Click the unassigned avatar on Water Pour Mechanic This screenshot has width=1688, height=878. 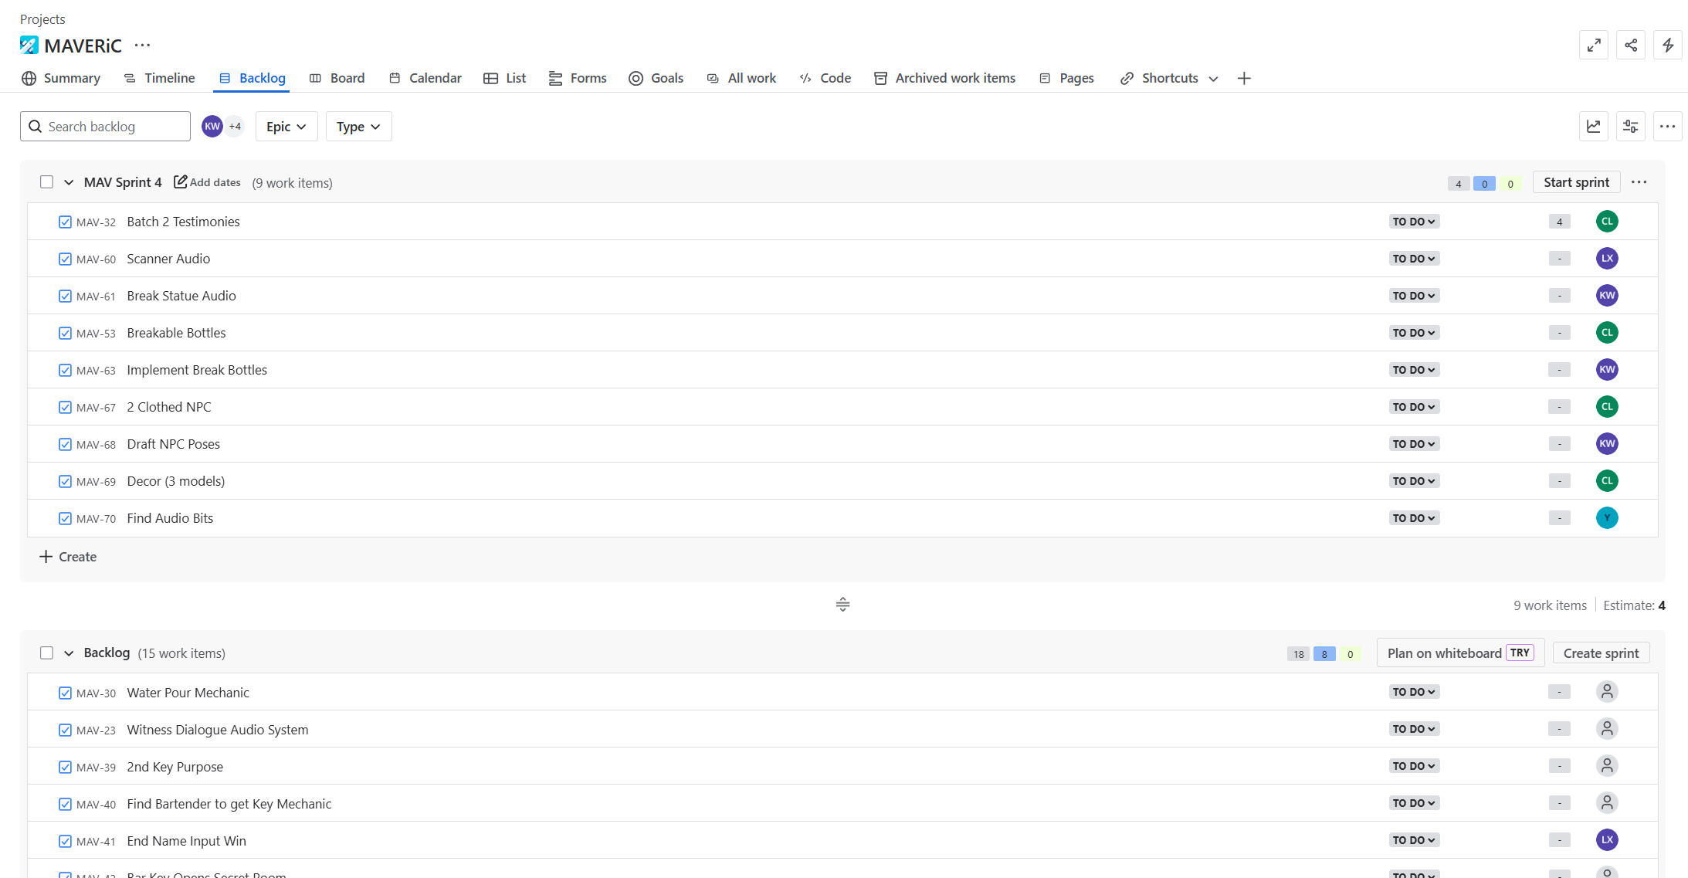(x=1606, y=692)
